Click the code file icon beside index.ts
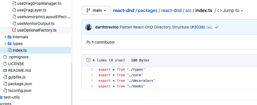Viewport: 257px width, 105px height. point(10,50)
